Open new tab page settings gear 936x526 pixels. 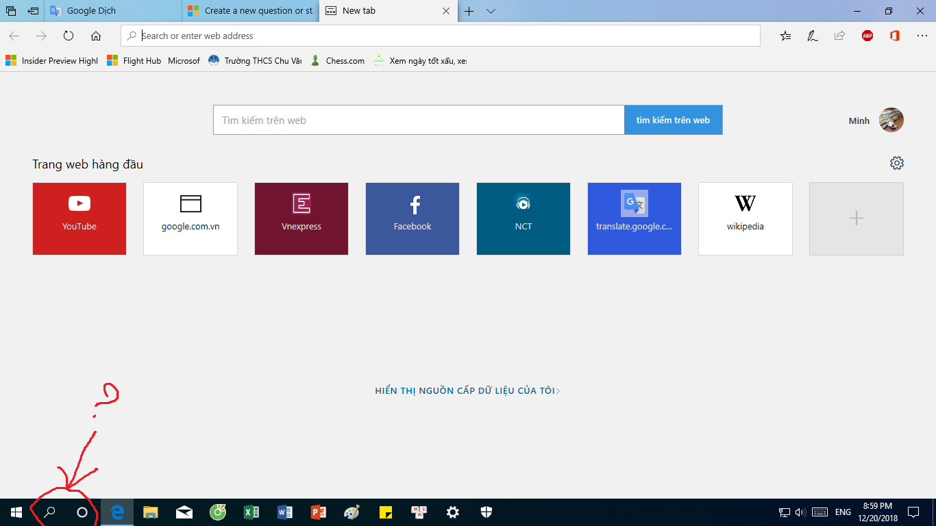coord(897,163)
